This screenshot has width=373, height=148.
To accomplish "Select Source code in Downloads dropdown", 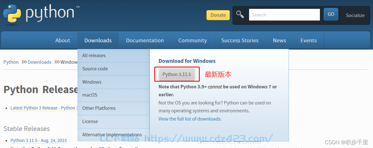I will [x=113, y=69].
